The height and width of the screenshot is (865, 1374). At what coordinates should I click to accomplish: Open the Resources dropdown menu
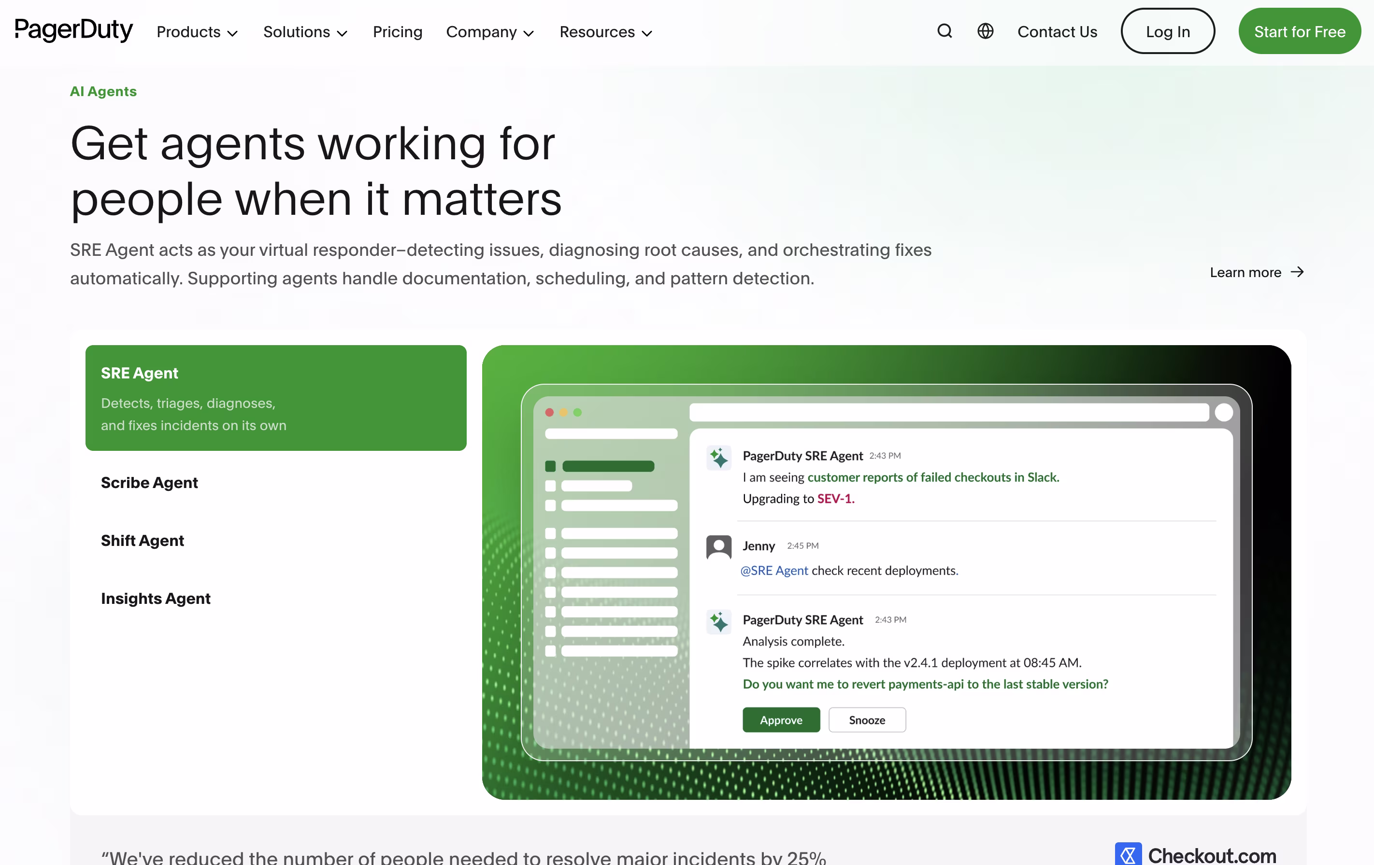(x=605, y=32)
